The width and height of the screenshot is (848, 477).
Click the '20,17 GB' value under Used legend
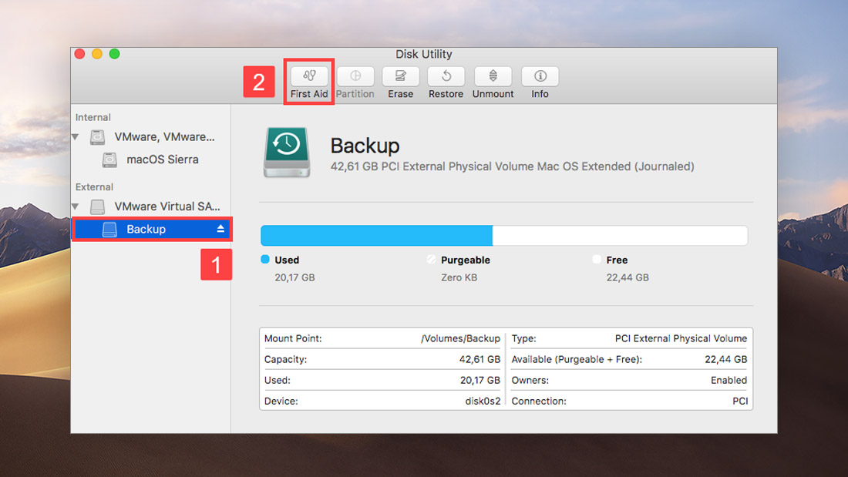294,277
